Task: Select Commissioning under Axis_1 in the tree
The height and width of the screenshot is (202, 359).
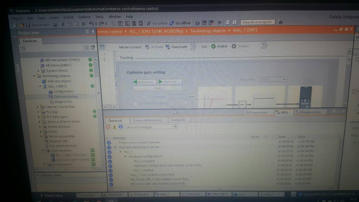Action: [66, 97]
